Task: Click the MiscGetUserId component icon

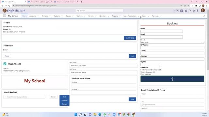Action: click(x=5, y=64)
